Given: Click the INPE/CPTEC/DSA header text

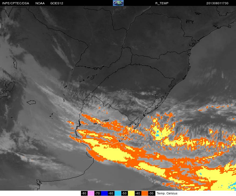Looking at the screenshot, I should tap(16, 3).
